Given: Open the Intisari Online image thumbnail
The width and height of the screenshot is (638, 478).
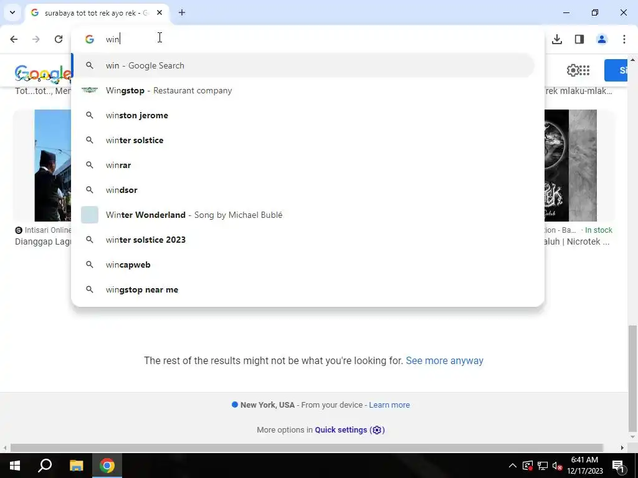Looking at the screenshot, I should (x=53, y=166).
